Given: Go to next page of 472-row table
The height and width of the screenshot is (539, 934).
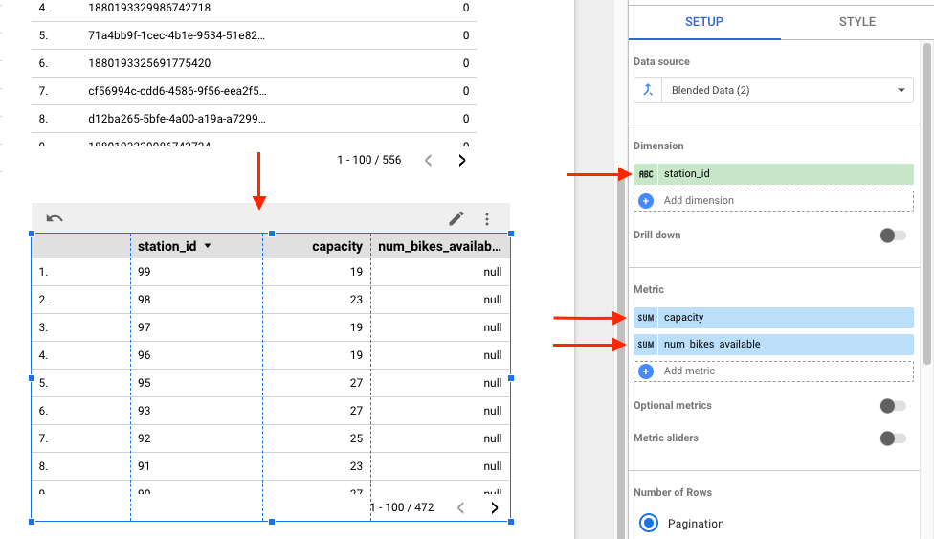Looking at the screenshot, I should click(495, 508).
